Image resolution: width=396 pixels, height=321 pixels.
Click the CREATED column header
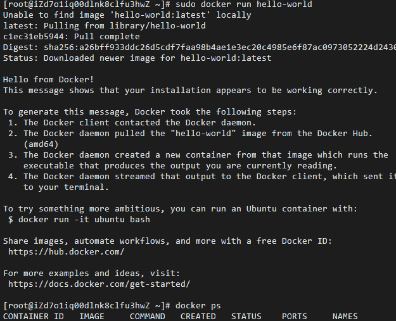point(198,317)
